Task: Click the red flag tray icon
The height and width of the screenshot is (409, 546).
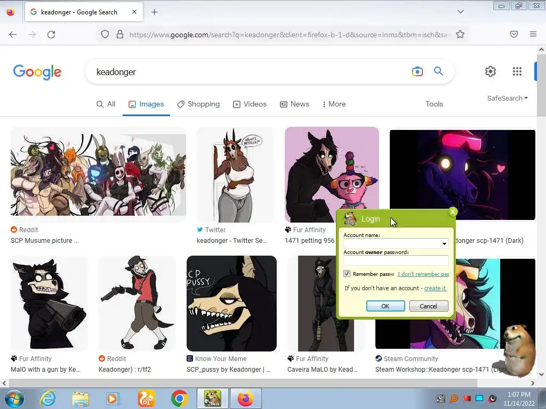Action: coord(467,398)
